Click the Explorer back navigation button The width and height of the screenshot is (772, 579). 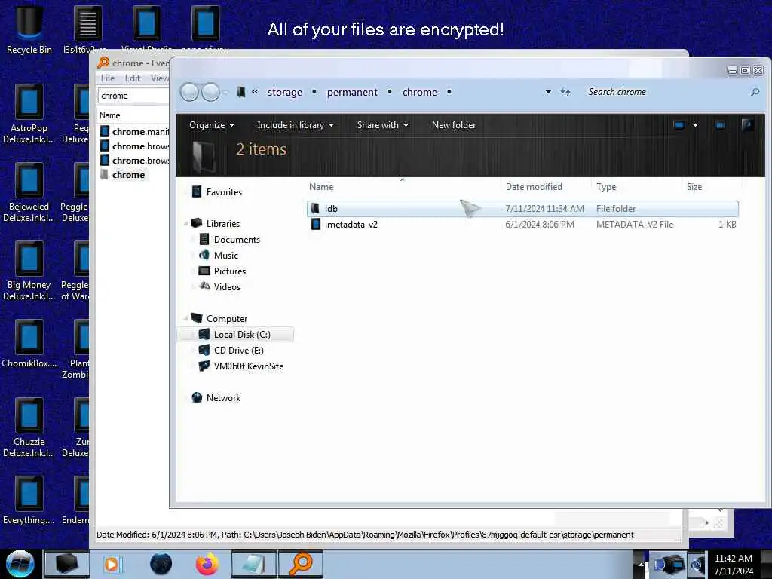click(189, 92)
